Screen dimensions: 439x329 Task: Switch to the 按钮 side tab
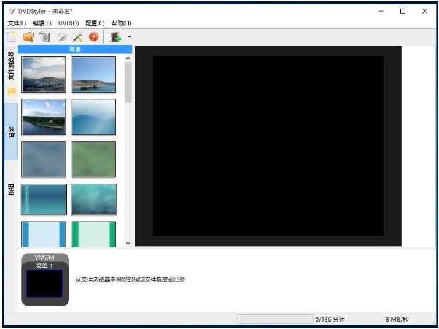pos(11,189)
